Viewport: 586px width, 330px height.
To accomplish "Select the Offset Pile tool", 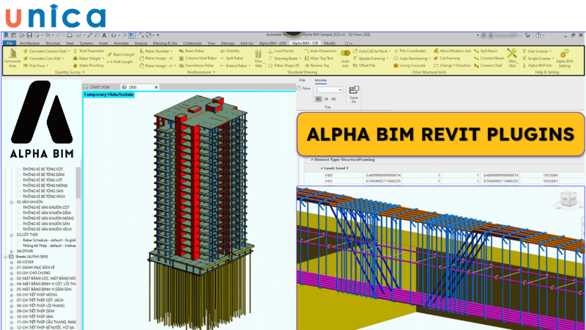I will pos(364,65).
